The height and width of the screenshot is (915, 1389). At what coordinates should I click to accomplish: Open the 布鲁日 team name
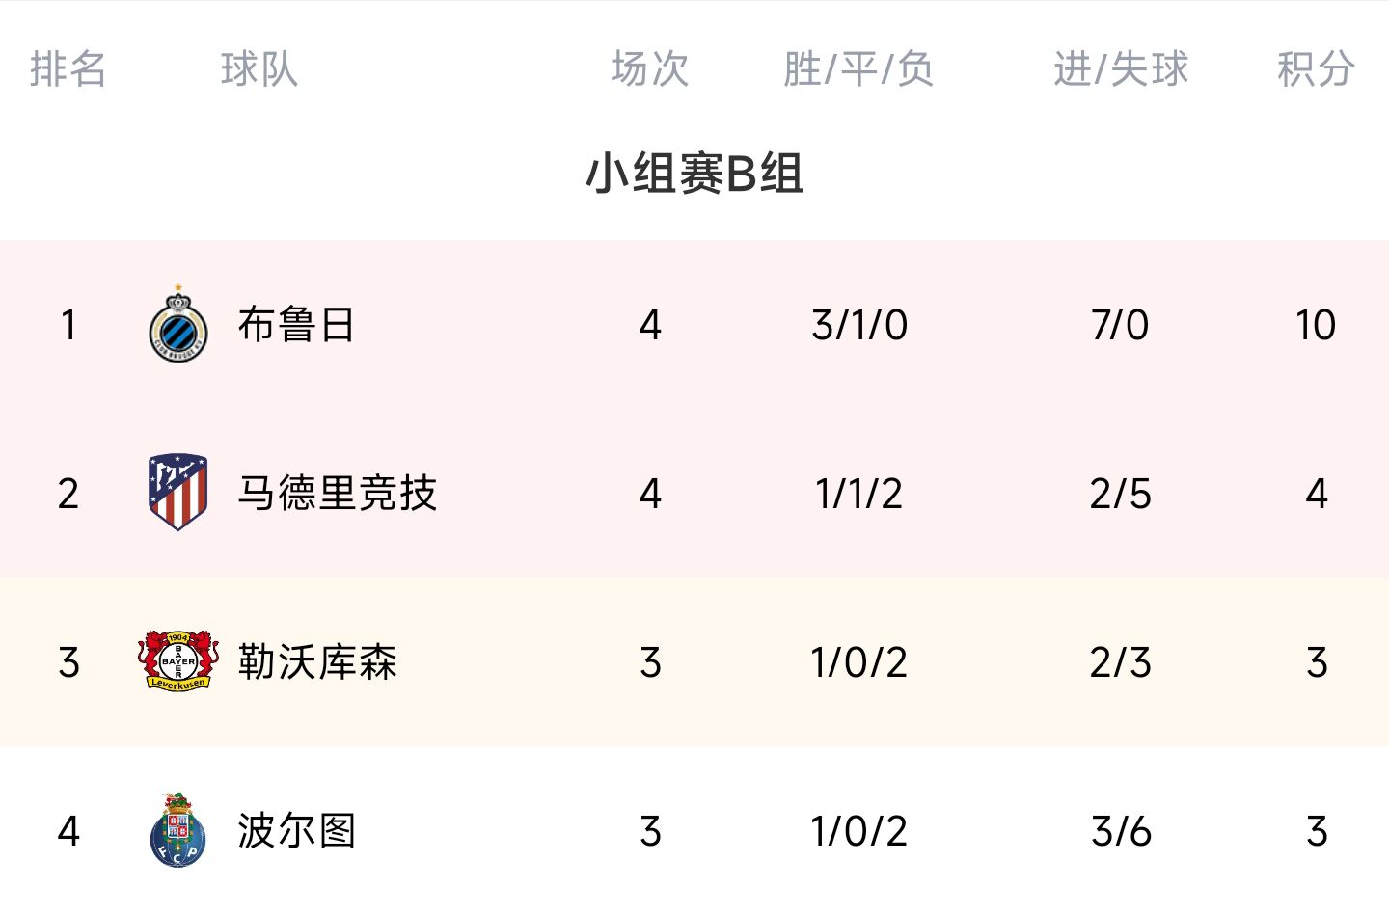pyautogui.click(x=296, y=325)
